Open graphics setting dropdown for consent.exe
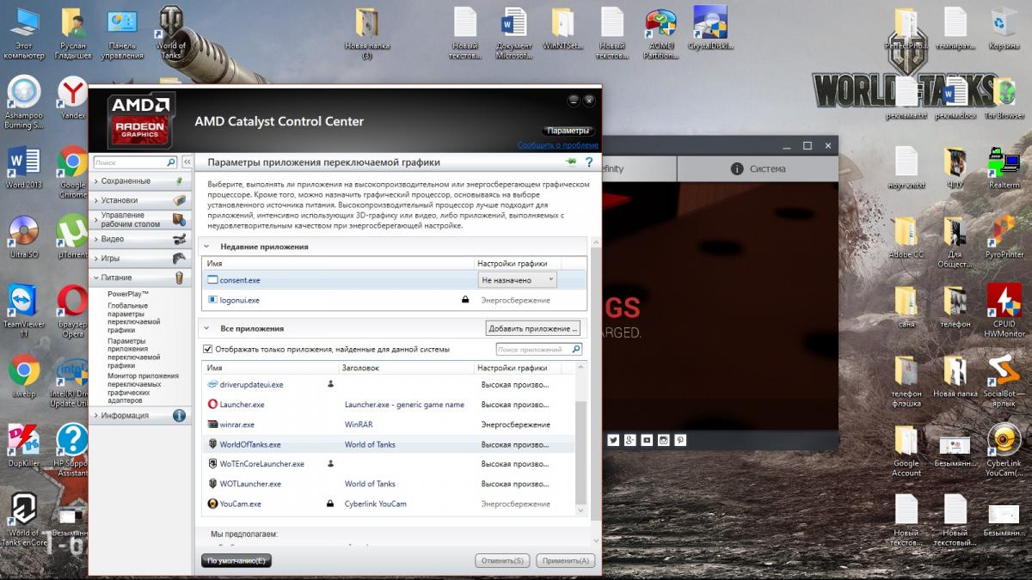Image resolution: width=1032 pixels, height=580 pixels. (518, 280)
